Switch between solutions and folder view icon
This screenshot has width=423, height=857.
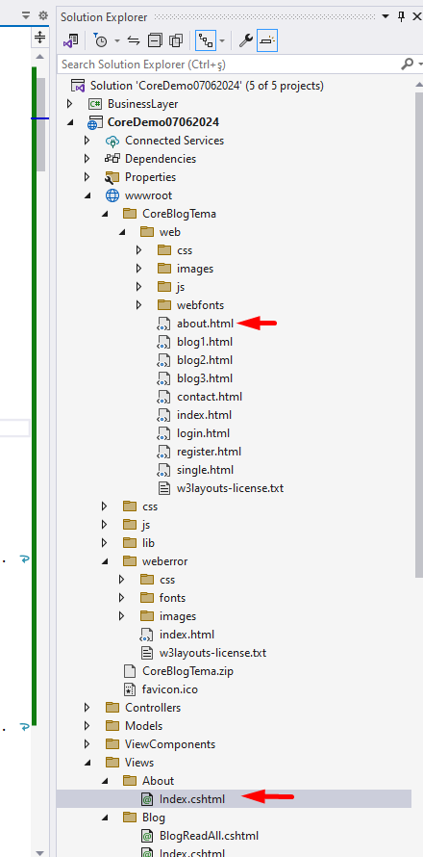pos(71,41)
